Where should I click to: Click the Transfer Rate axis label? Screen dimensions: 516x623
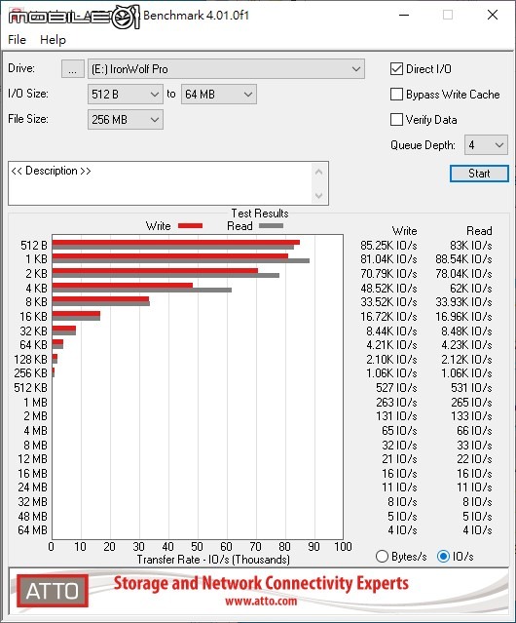[213, 560]
